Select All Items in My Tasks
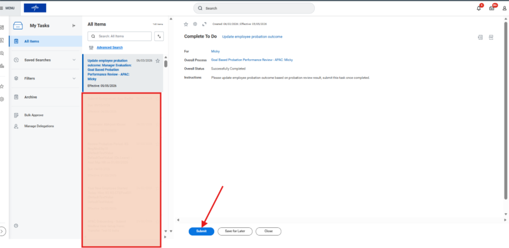Image resolution: width=509 pixels, height=248 pixels. pos(32,41)
